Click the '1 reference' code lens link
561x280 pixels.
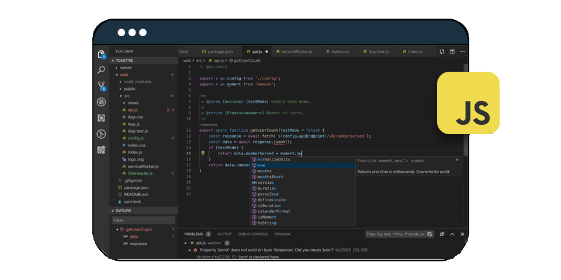(208, 125)
